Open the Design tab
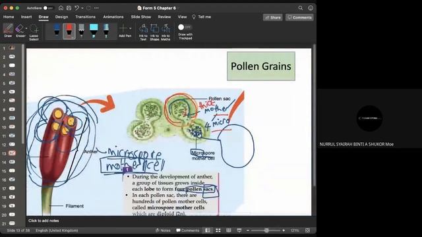The height and width of the screenshot is (237, 422). [x=61, y=17]
